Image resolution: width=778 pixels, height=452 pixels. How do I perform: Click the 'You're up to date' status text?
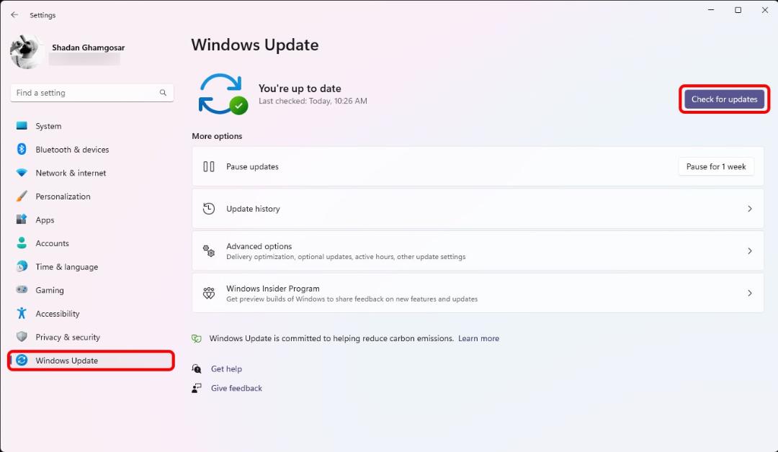[x=300, y=89]
